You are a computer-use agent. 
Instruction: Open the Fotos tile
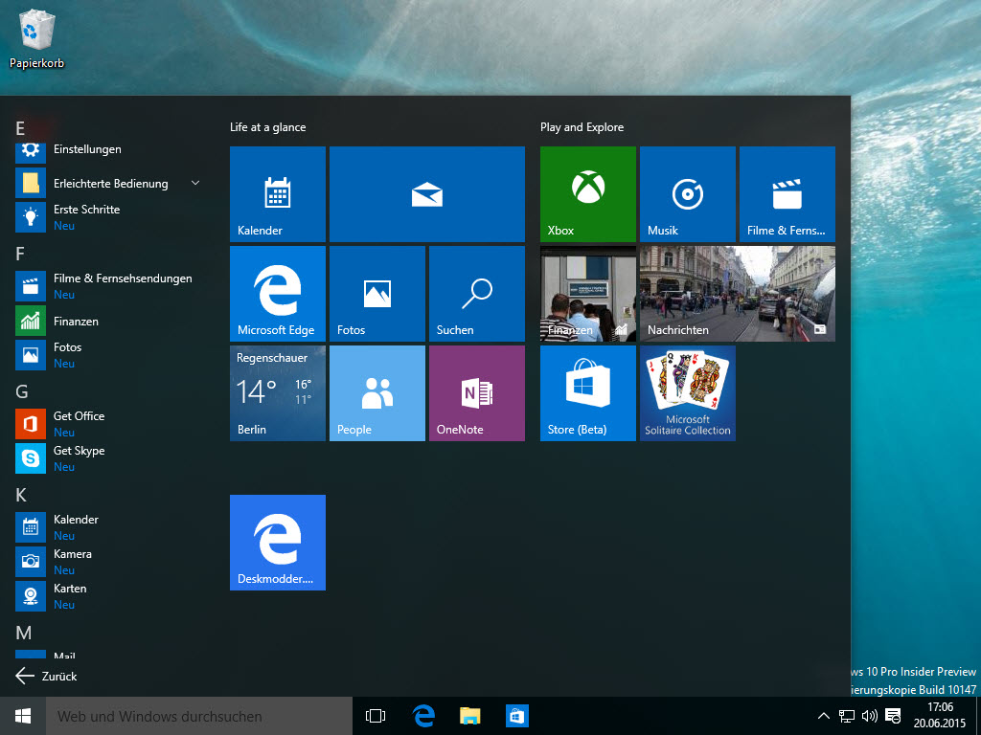(377, 293)
